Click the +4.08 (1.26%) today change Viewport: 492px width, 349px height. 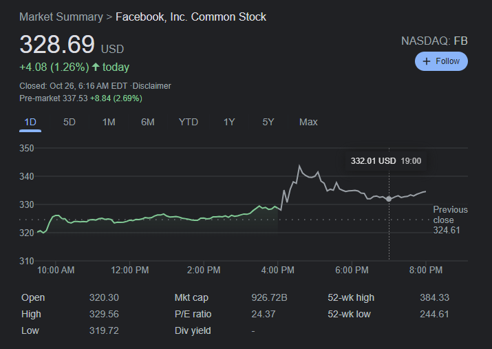[74, 67]
